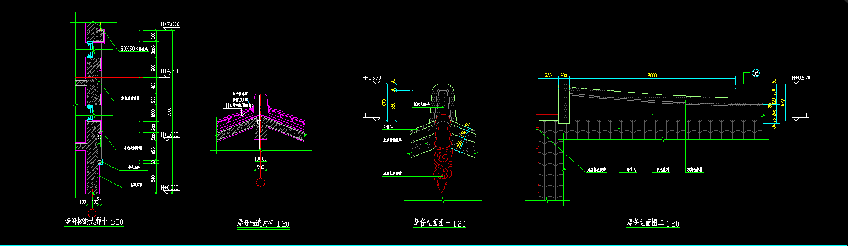Click the dotted ridge end block in elevation two

[563, 103]
